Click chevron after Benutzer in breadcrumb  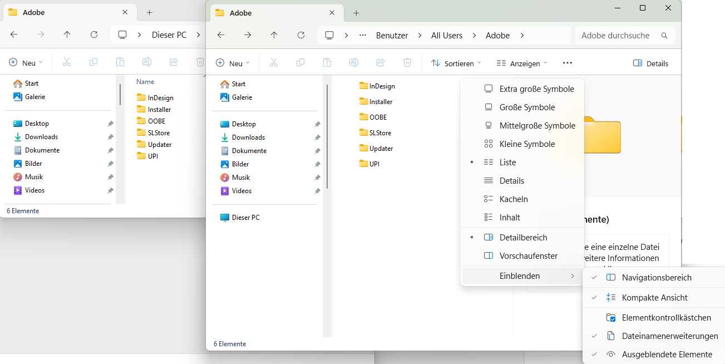pos(420,35)
